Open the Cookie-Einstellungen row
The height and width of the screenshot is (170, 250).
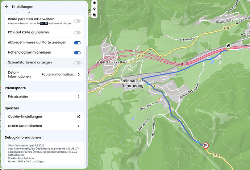pos(44,117)
